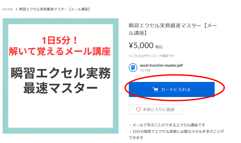Click the ダウンロード商品 notice text
The width and height of the screenshot is (241, 143).
click(151, 56)
